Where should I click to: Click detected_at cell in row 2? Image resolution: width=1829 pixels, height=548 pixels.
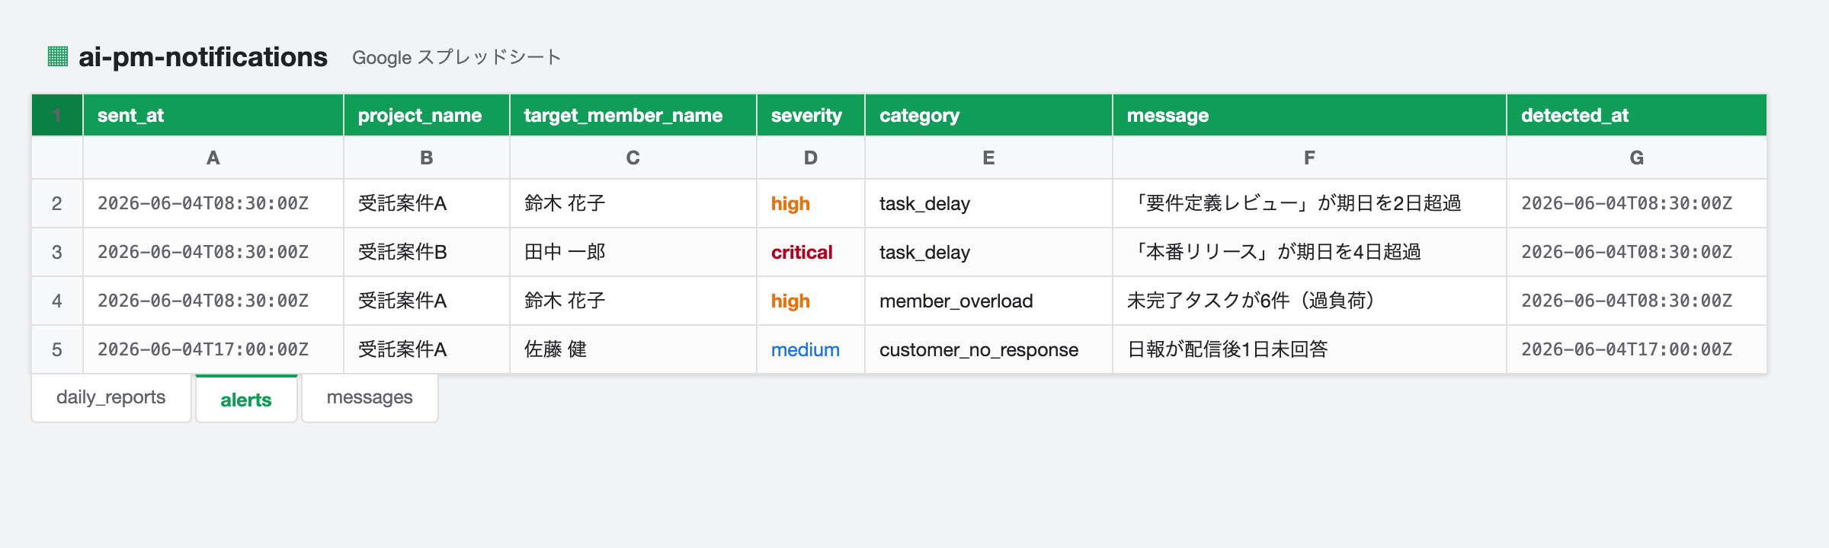tap(1636, 203)
